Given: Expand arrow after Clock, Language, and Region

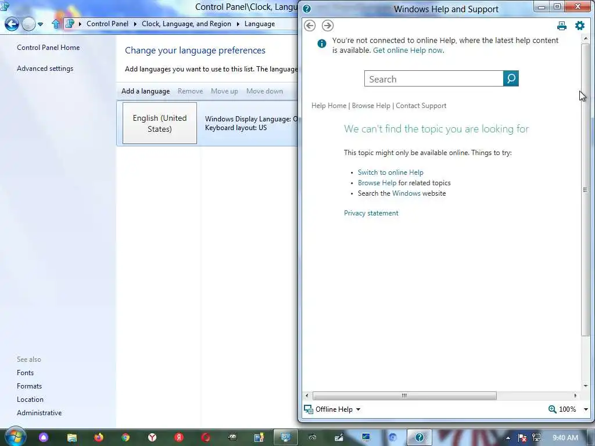Looking at the screenshot, I should point(238,24).
